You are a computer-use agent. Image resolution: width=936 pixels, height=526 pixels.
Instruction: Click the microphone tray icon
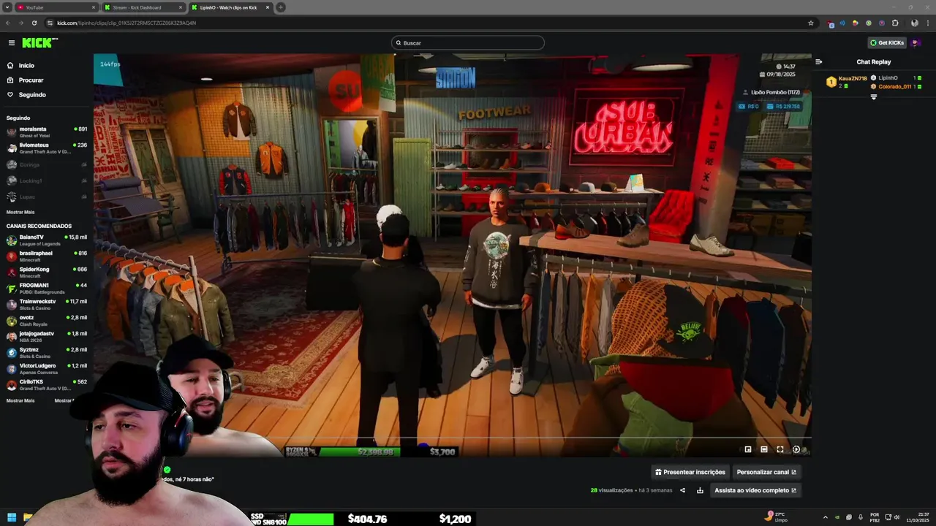pyautogui.click(x=861, y=517)
